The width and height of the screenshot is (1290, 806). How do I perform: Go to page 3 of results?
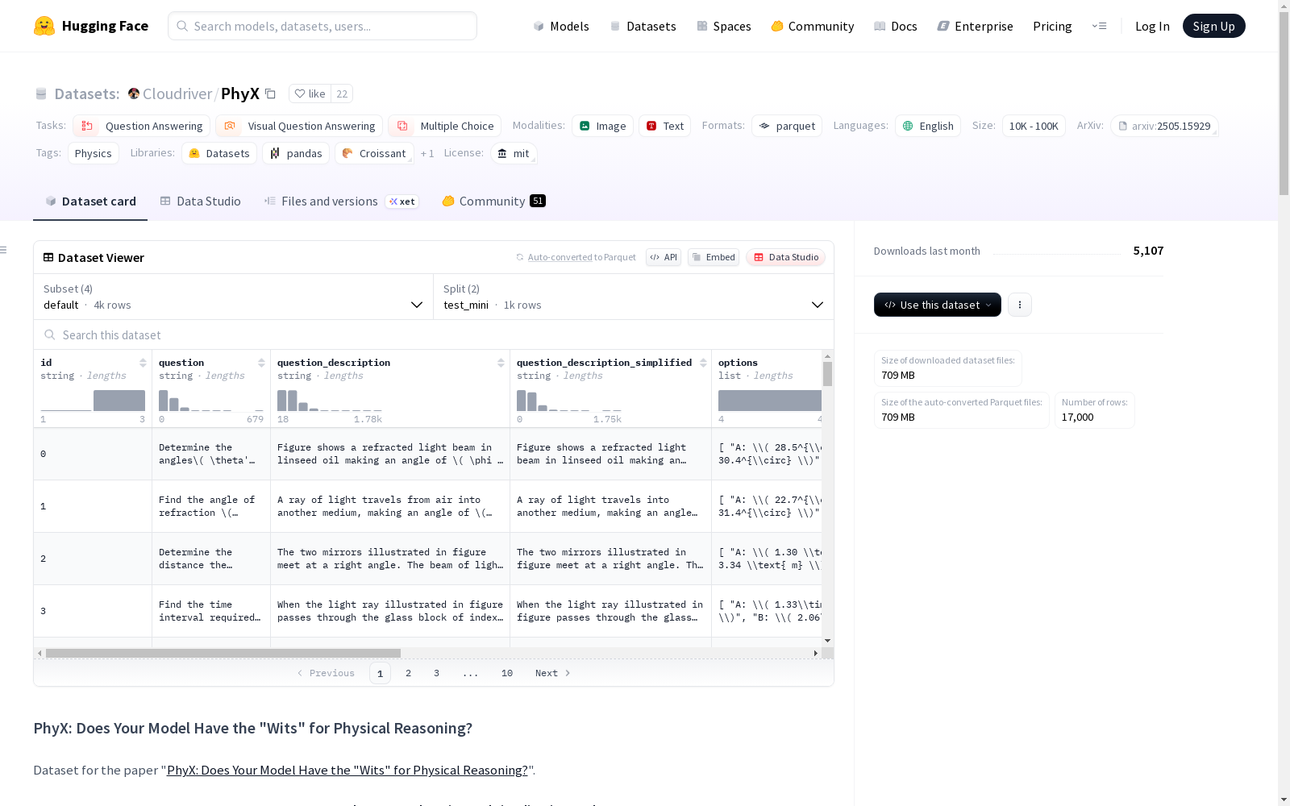[x=437, y=673]
